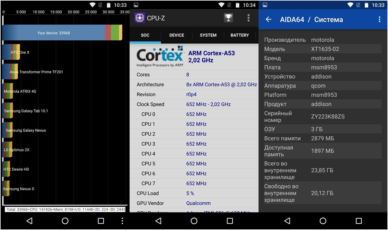This screenshot has height=230, width=388.
Task: Tap recent apps square under AIDA64
Action: (359, 221)
